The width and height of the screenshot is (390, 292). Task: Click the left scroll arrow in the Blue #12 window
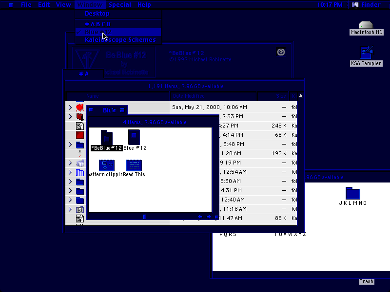pos(200,217)
